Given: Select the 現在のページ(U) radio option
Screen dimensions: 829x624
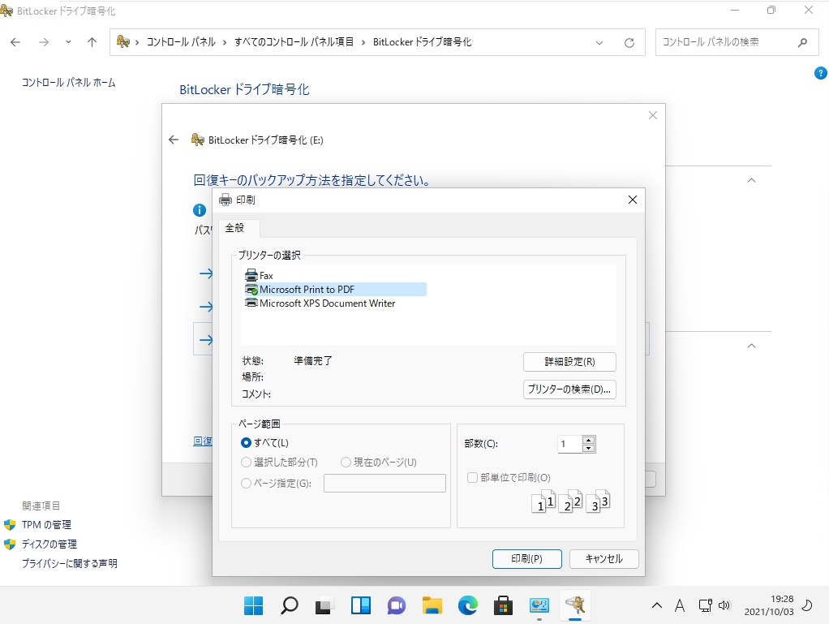Looking at the screenshot, I should [346, 463].
